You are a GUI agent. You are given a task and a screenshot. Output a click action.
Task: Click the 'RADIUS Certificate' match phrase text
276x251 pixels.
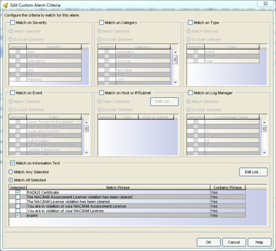pos(43,192)
